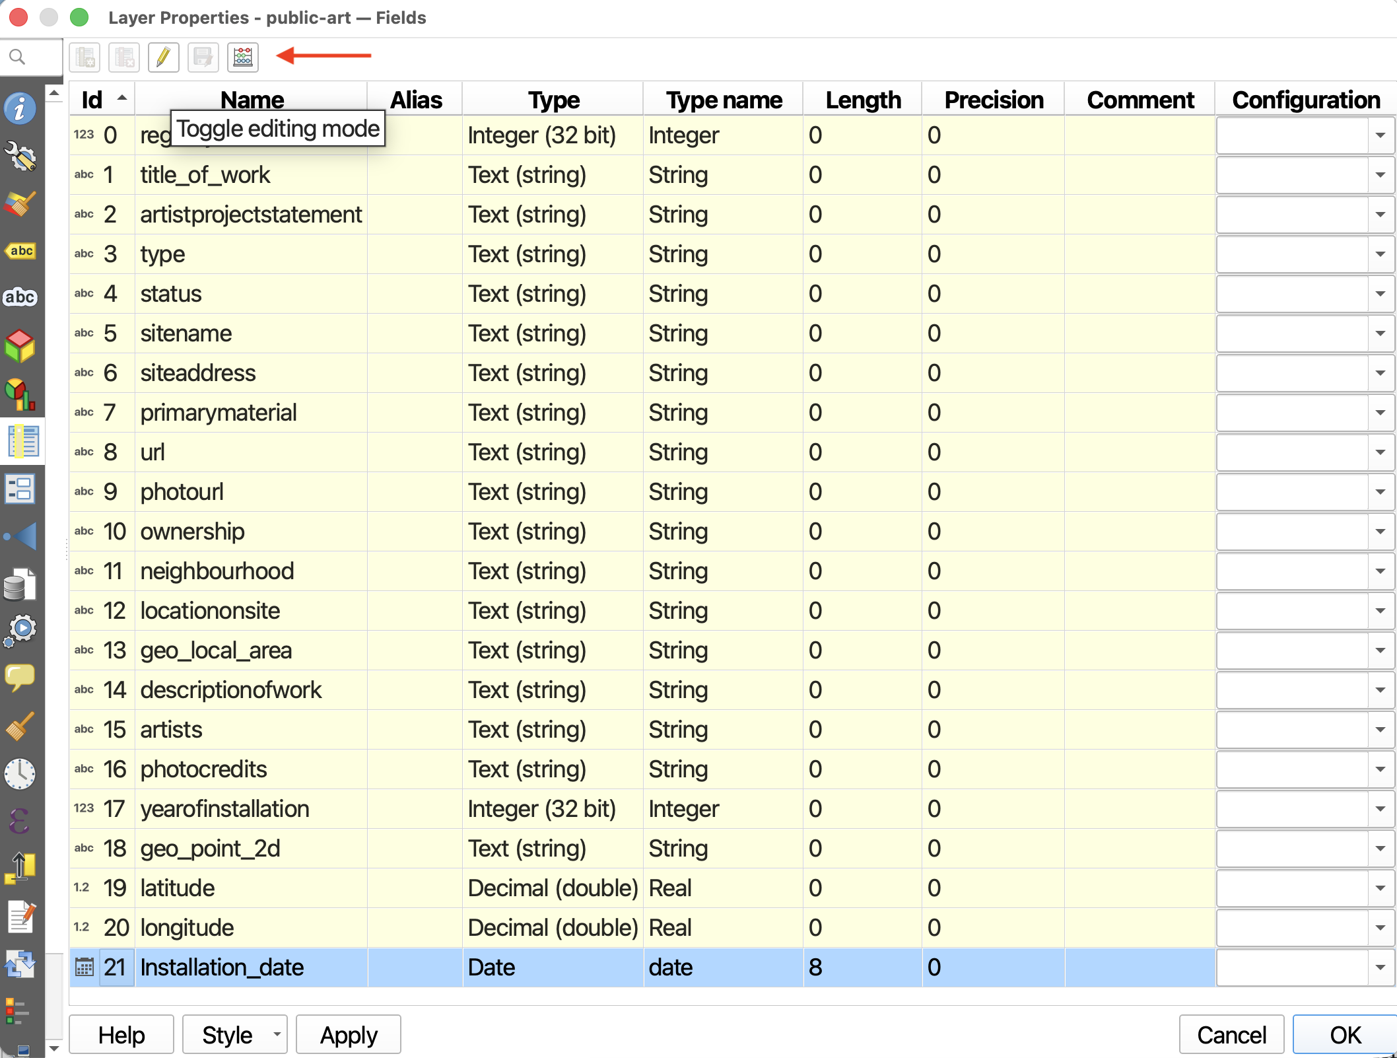Toggle editing mode with the pencil icon
The height and width of the screenshot is (1058, 1397).
point(164,57)
